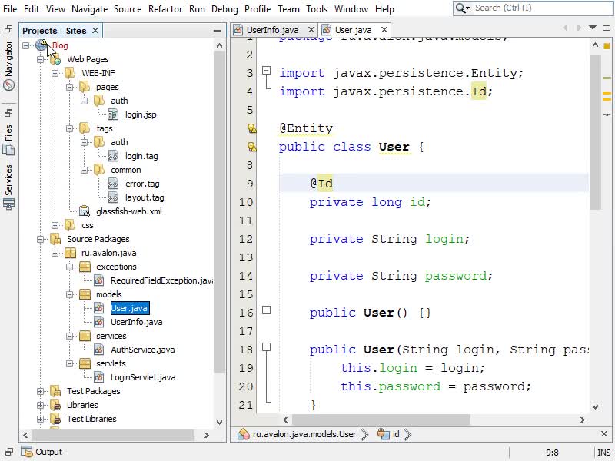
Task: Close the User.java tab
Action: pos(384,30)
